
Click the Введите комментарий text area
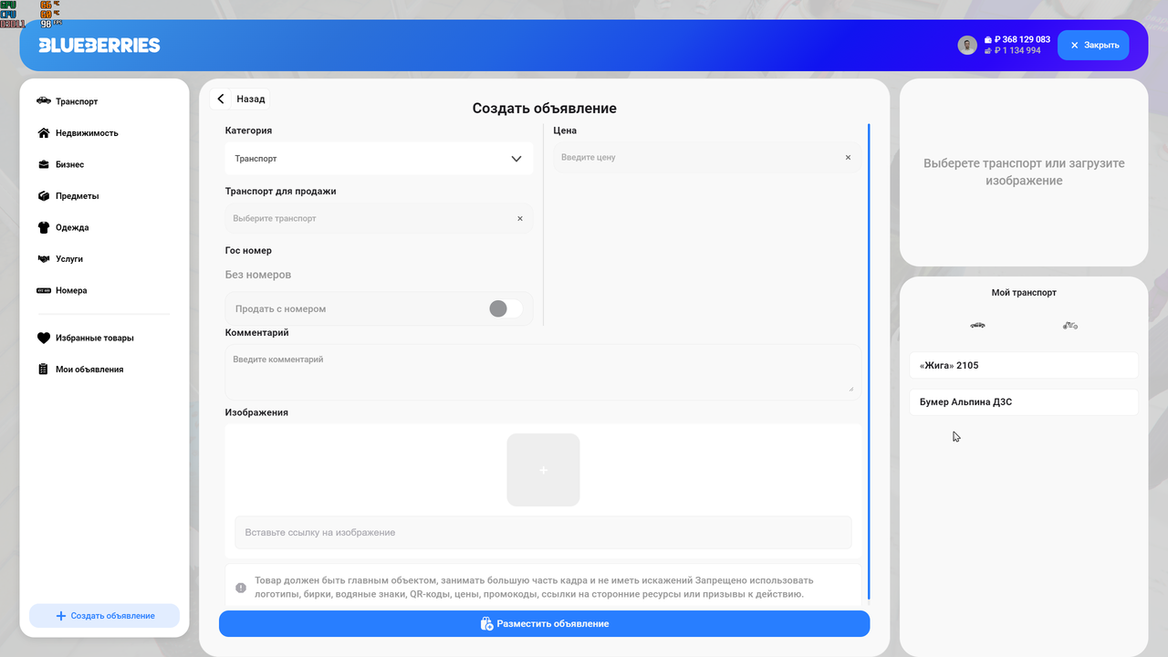tap(543, 371)
